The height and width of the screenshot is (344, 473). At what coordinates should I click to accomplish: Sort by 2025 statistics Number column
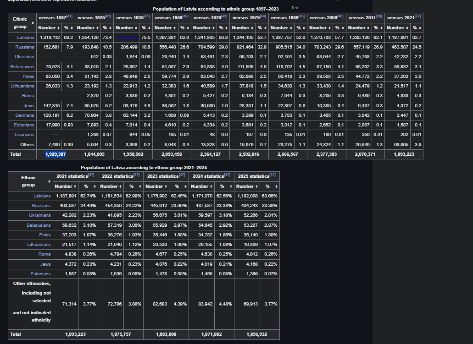click(x=247, y=186)
